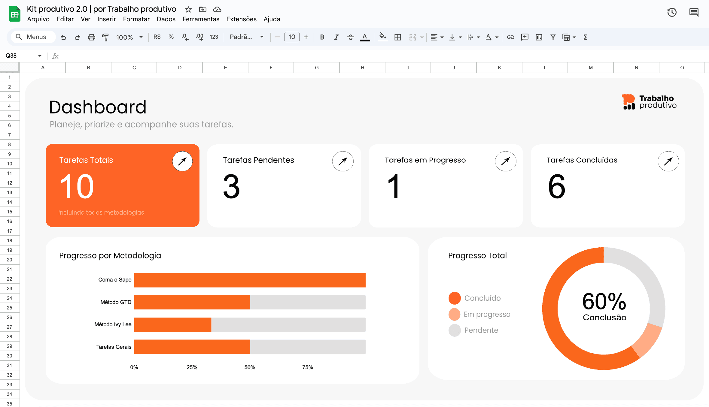Screen dimensions: 709x407
Task: Activate the paint format tool
Action: [x=105, y=37]
